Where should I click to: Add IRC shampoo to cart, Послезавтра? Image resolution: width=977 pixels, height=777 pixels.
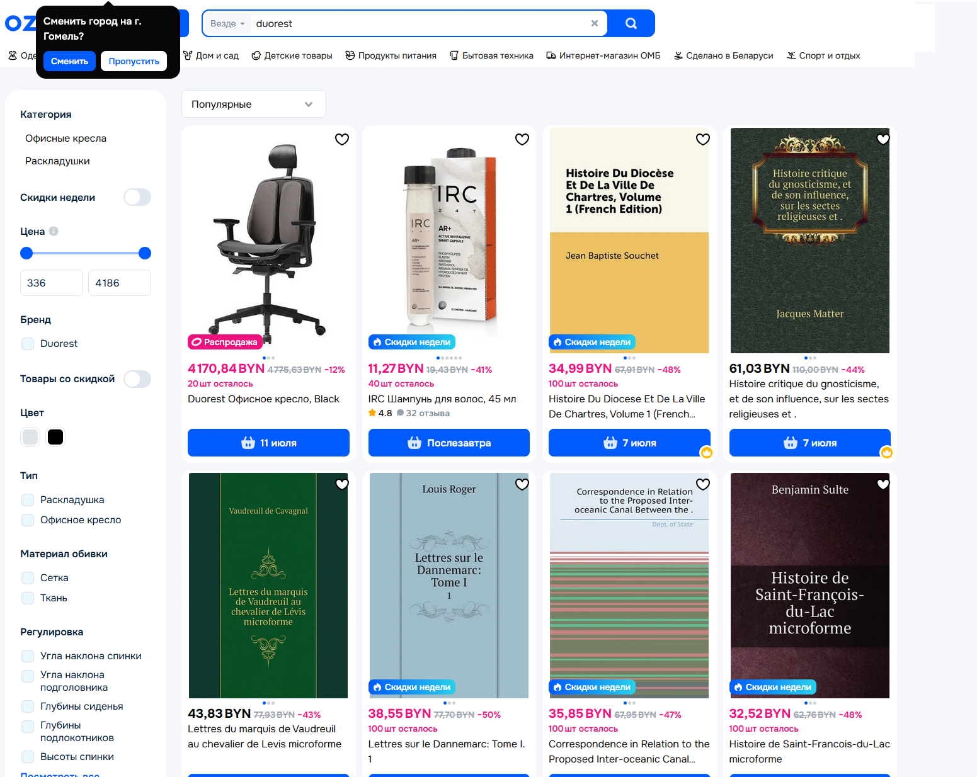(x=449, y=443)
